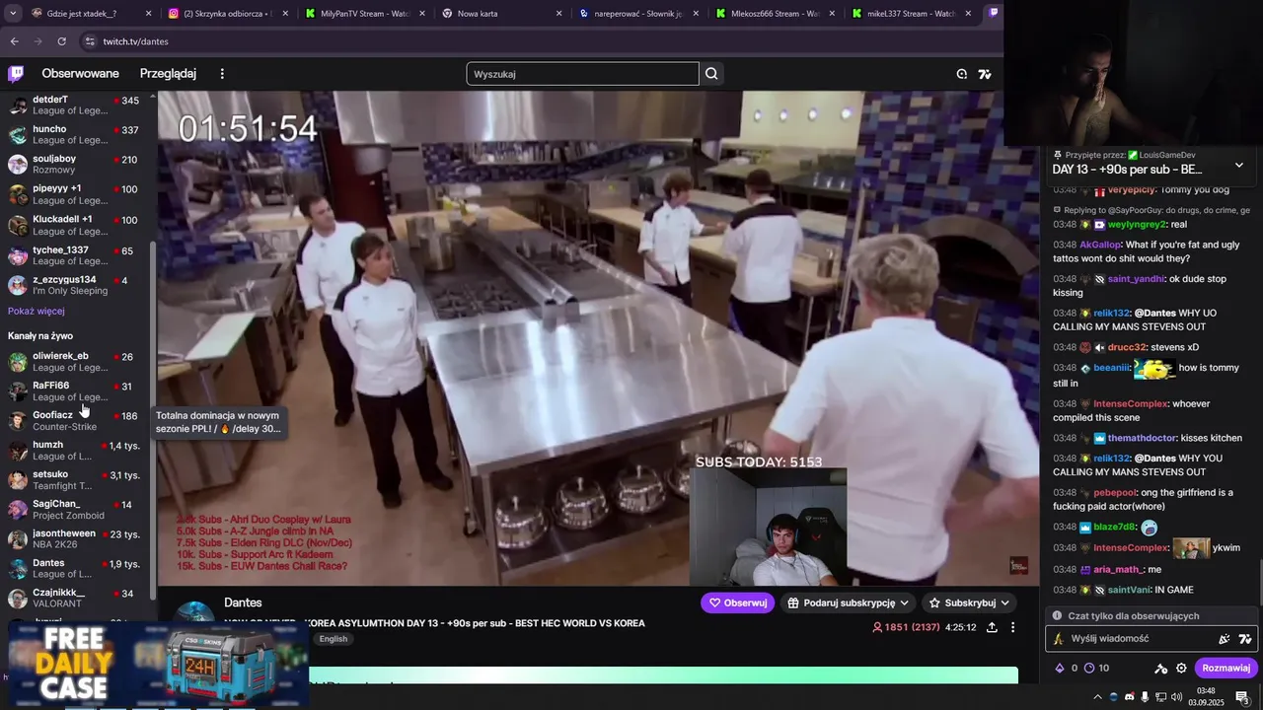This screenshot has height=710, width=1263.
Task: Click the Twitch logo home icon
Action: coord(16,74)
